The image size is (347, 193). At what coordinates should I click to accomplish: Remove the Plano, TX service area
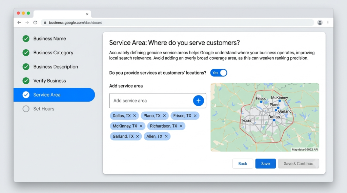[x=164, y=116]
